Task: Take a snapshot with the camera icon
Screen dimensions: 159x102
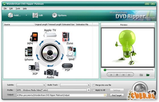Action: pyautogui.click(x=141, y=75)
